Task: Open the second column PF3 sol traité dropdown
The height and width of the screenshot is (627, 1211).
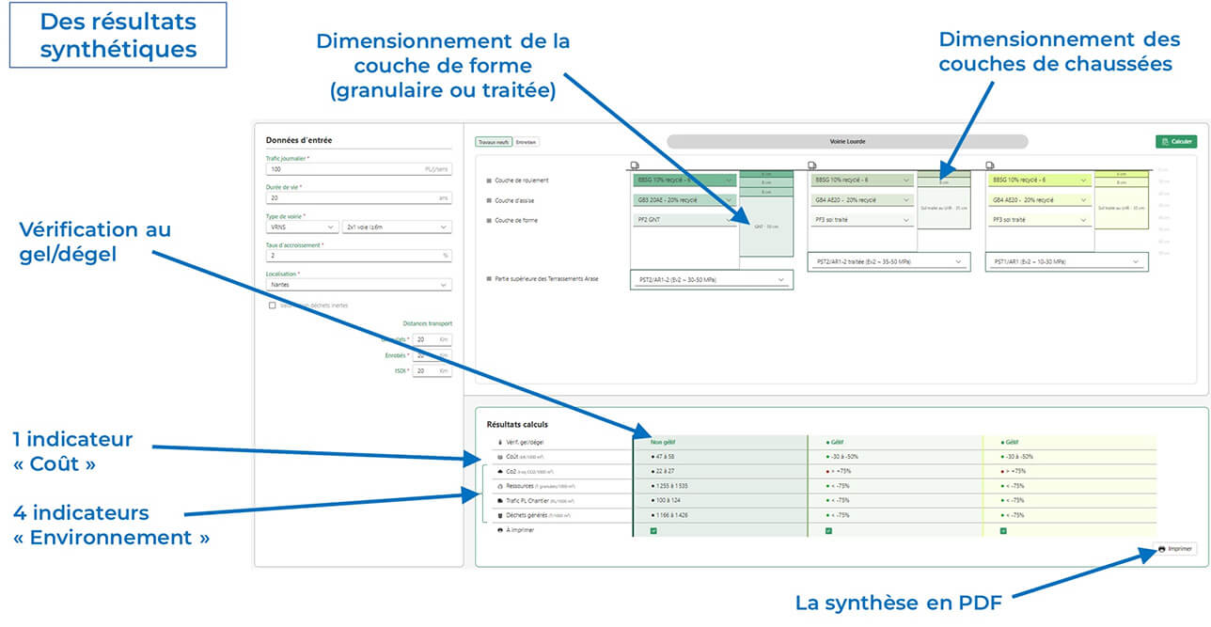Action: point(862,220)
